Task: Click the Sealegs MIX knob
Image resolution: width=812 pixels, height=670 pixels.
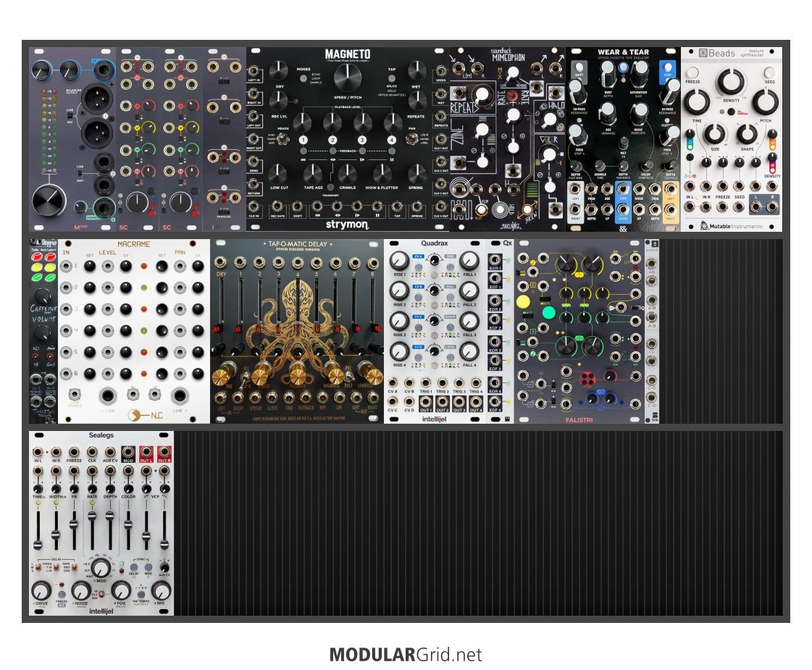Action: tap(161, 591)
